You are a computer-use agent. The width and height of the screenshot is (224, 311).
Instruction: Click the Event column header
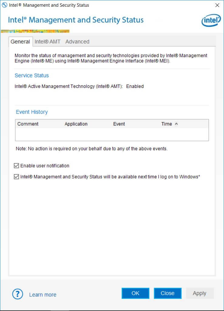click(119, 124)
